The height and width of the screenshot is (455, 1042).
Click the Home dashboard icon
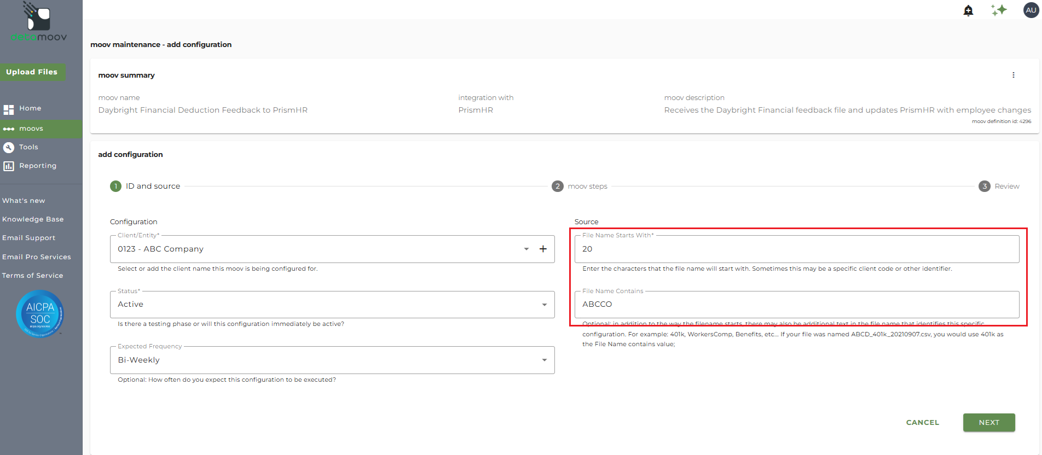click(9, 109)
